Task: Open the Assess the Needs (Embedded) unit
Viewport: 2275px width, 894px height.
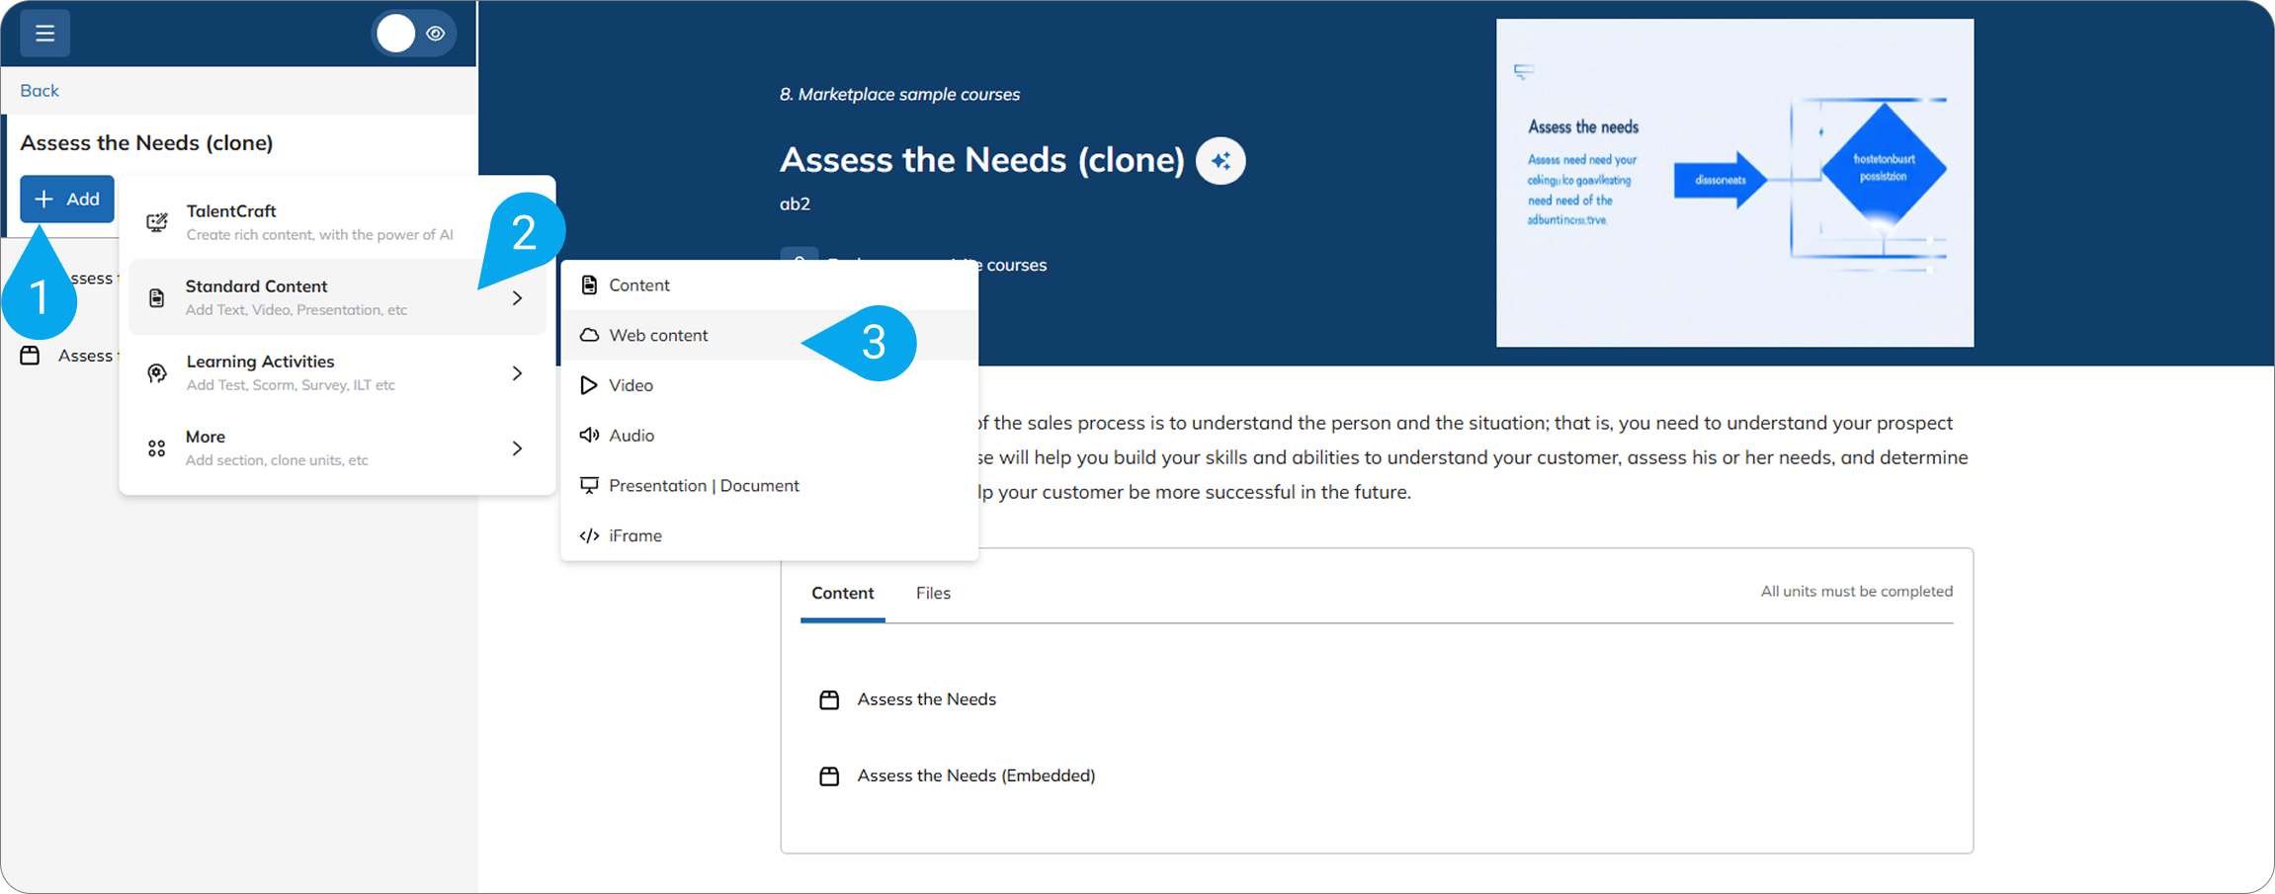Action: (975, 776)
